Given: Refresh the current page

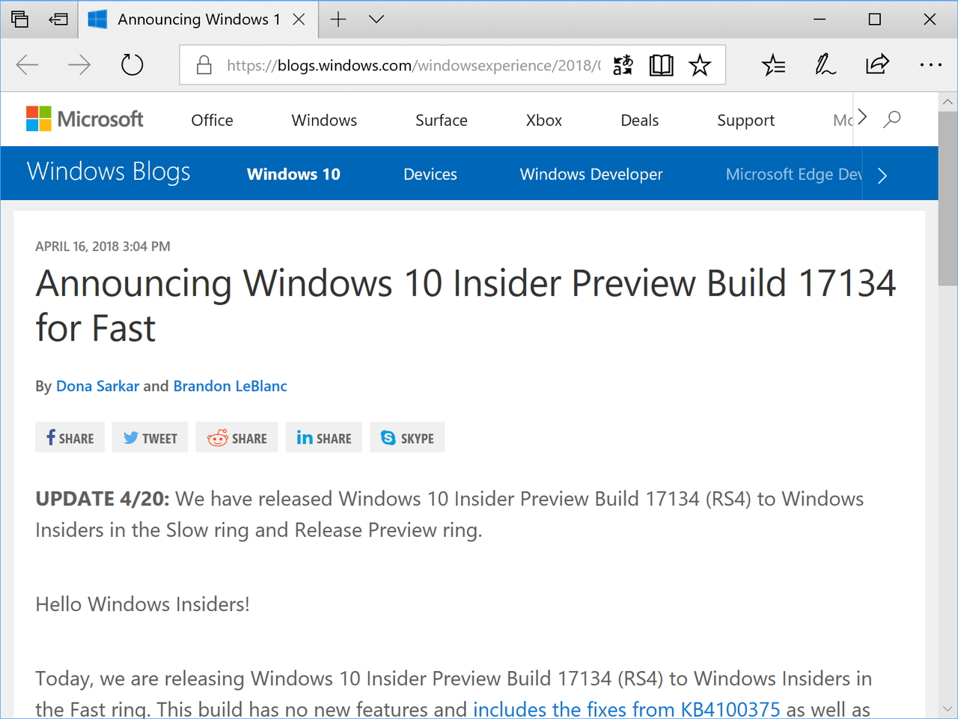Looking at the screenshot, I should 132,64.
